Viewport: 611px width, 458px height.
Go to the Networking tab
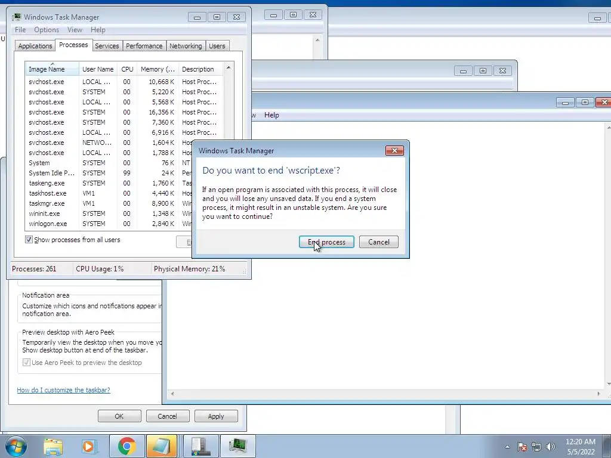pos(186,46)
